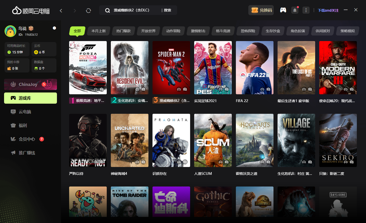Switch to the 恐怖探险 category tab
Screen dimensions: 366x223
pyautogui.click(x=248, y=31)
